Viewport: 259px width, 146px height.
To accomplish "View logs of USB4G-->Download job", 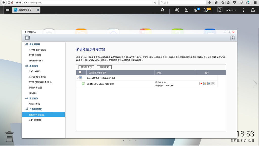I will pos(209,84).
